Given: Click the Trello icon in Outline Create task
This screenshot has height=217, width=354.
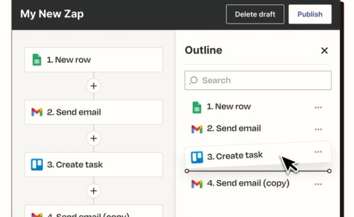Looking at the screenshot, I should (197, 157).
